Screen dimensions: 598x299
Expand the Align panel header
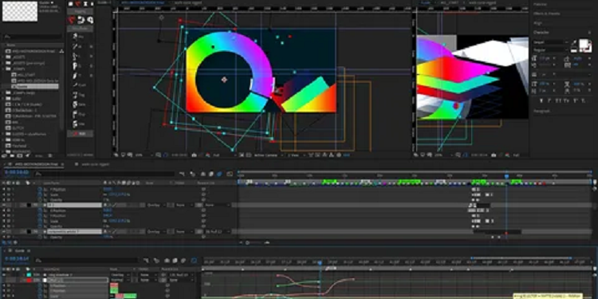pos(537,23)
